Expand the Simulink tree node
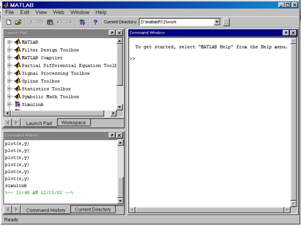 point(9,104)
